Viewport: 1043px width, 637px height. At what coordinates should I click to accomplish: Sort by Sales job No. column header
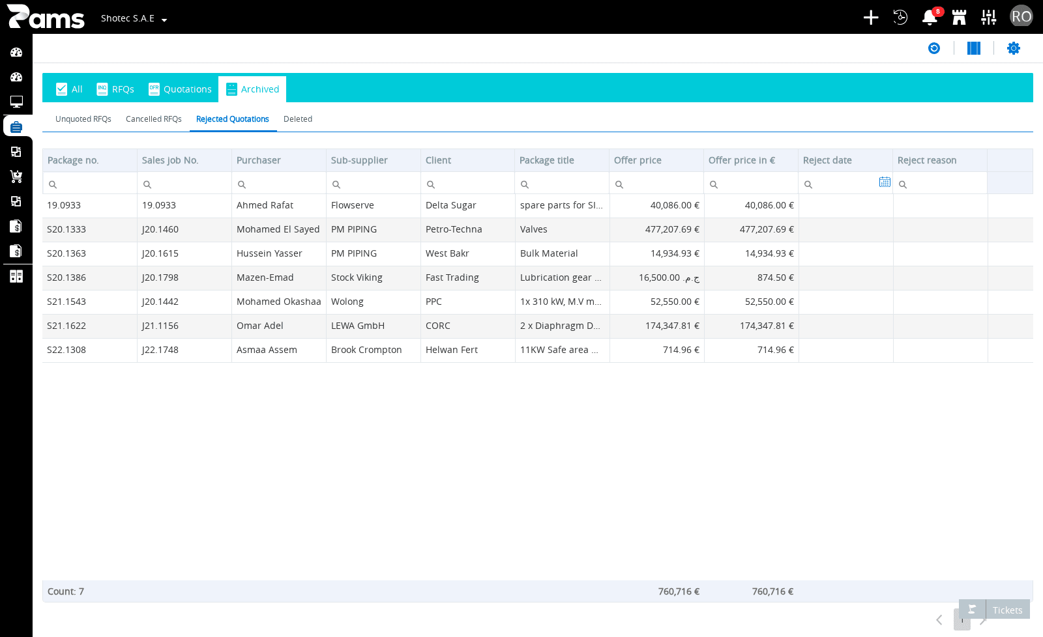(184, 160)
